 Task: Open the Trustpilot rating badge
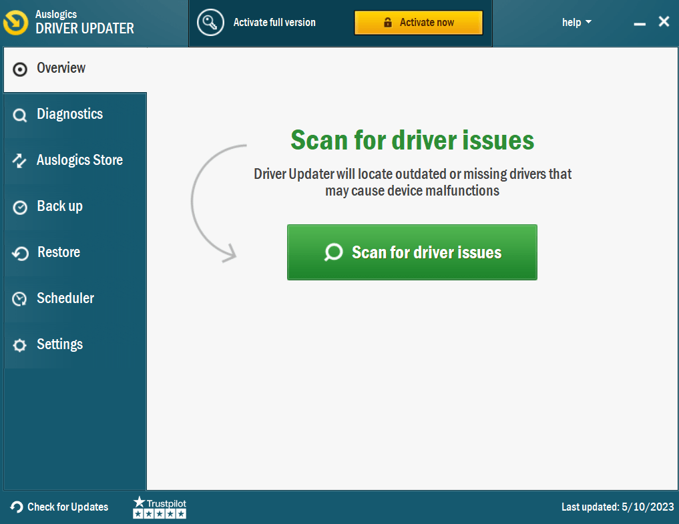click(x=160, y=507)
